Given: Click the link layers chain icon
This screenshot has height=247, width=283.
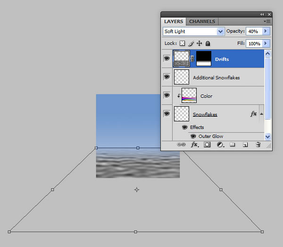Looking at the screenshot, I should [x=181, y=145].
